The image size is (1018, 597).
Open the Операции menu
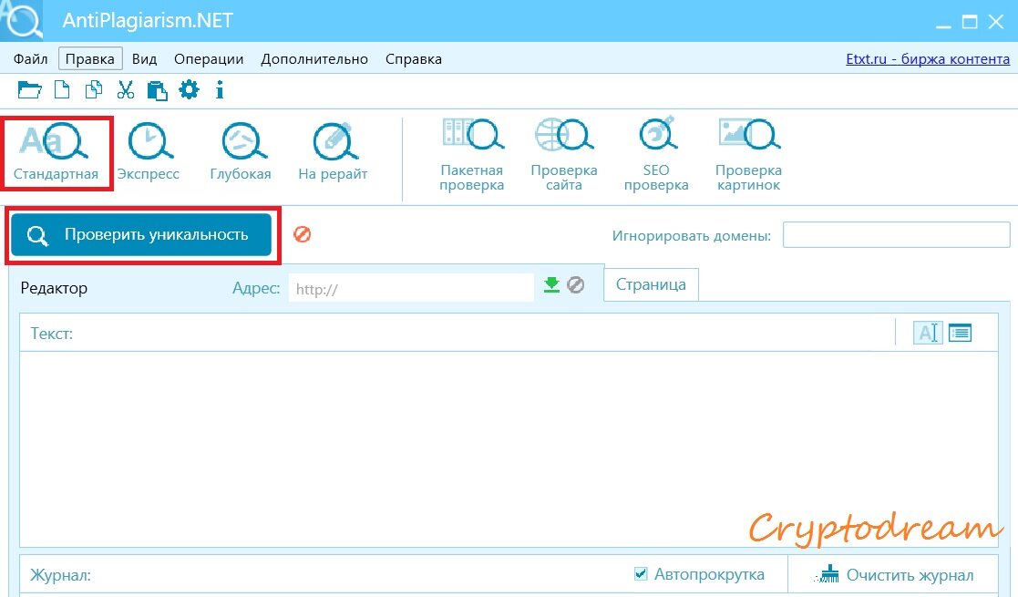pos(209,59)
